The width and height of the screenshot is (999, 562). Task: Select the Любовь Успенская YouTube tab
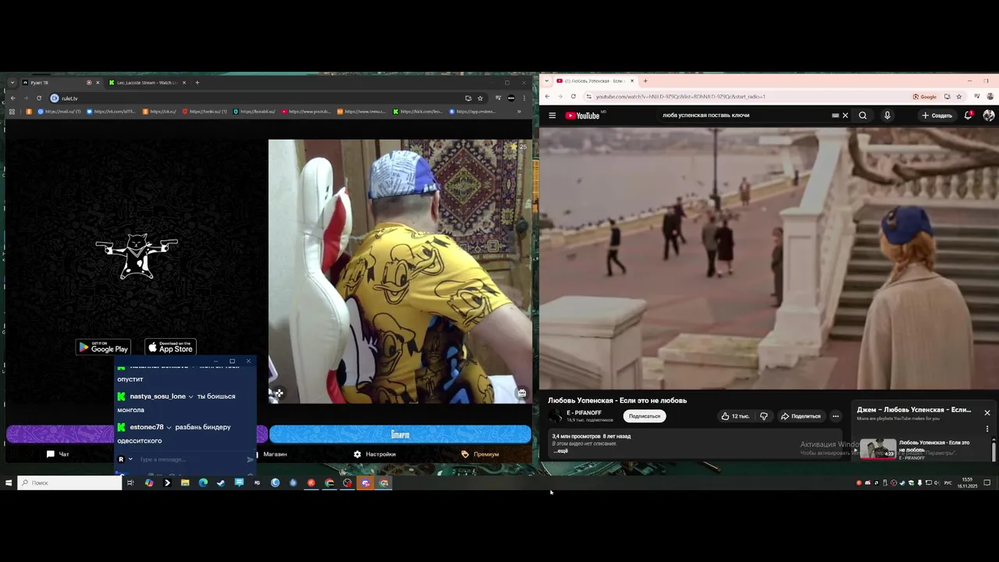595,81
